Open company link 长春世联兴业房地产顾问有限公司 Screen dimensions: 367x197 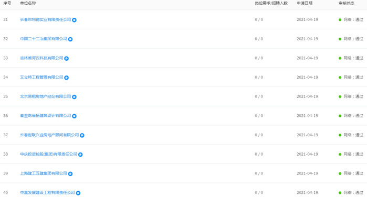(49, 135)
